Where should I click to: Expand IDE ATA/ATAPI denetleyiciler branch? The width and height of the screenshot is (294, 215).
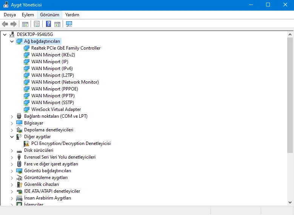pyautogui.click(x=12, y=192)
